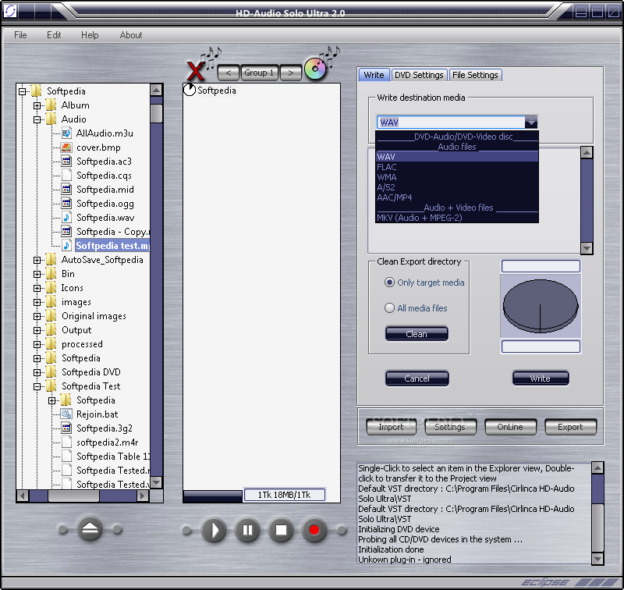Image resolution: width=624 pixels, height=590 pixels.
Task: Click the Group 1 button
Action: [x=259, y=73]
